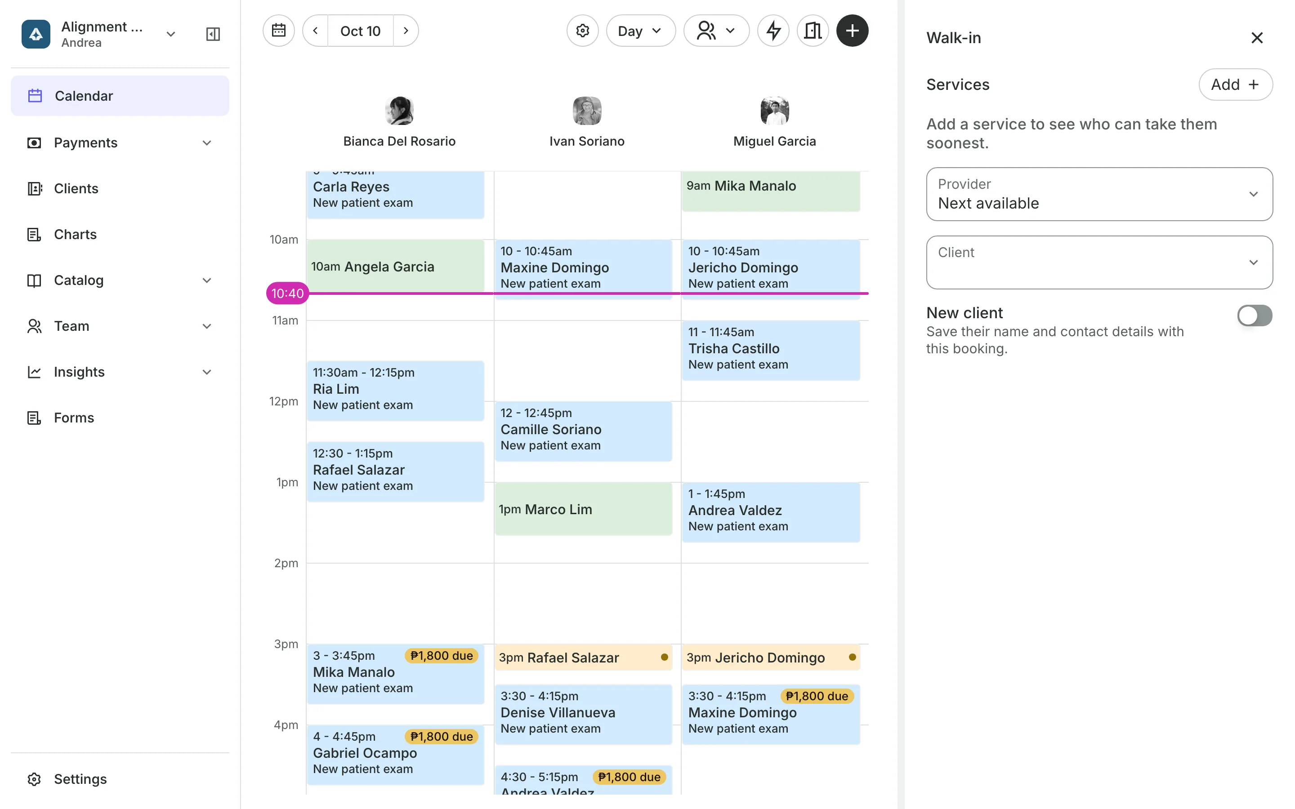This screenshot has height=809, width=1295.
Task: Go to previous day arrow
Action: point(316,31)
